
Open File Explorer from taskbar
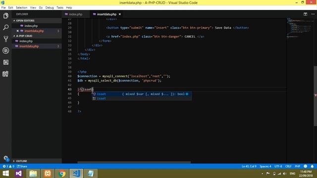coord(33,174)
